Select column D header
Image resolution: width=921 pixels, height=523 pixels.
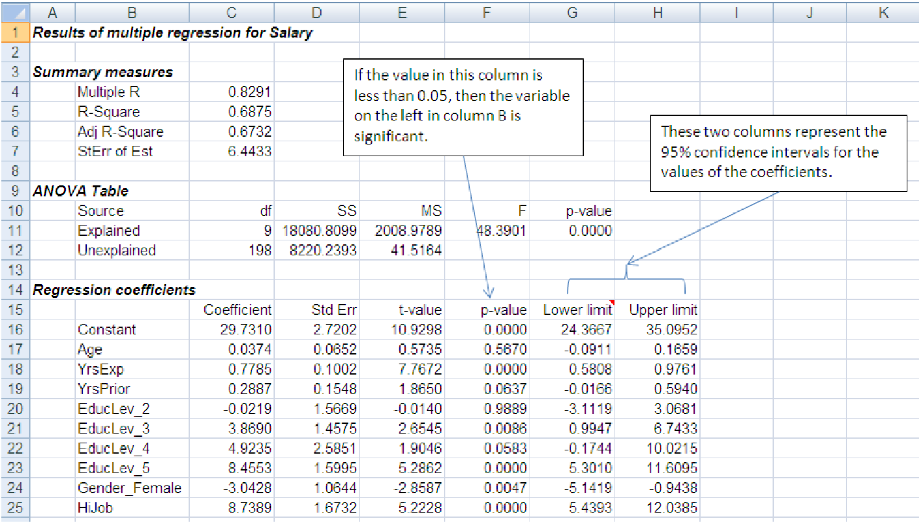pyautogui.click(x=317, y=11)
